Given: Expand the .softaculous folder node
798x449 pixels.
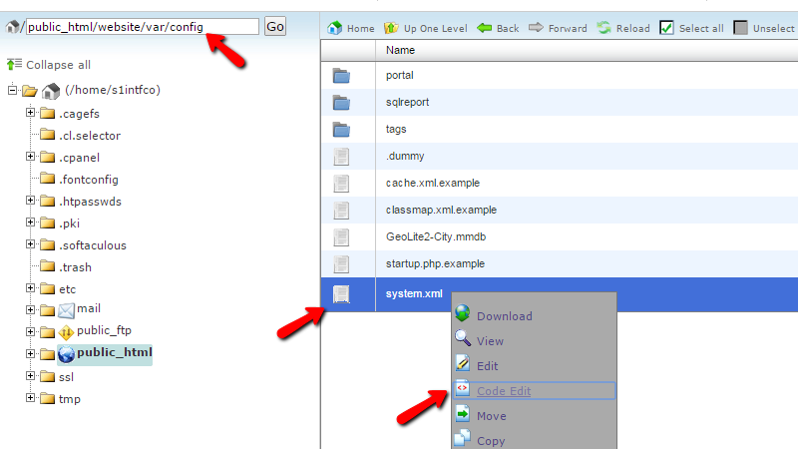Looking at the screenshot, I should click(31, 243).
